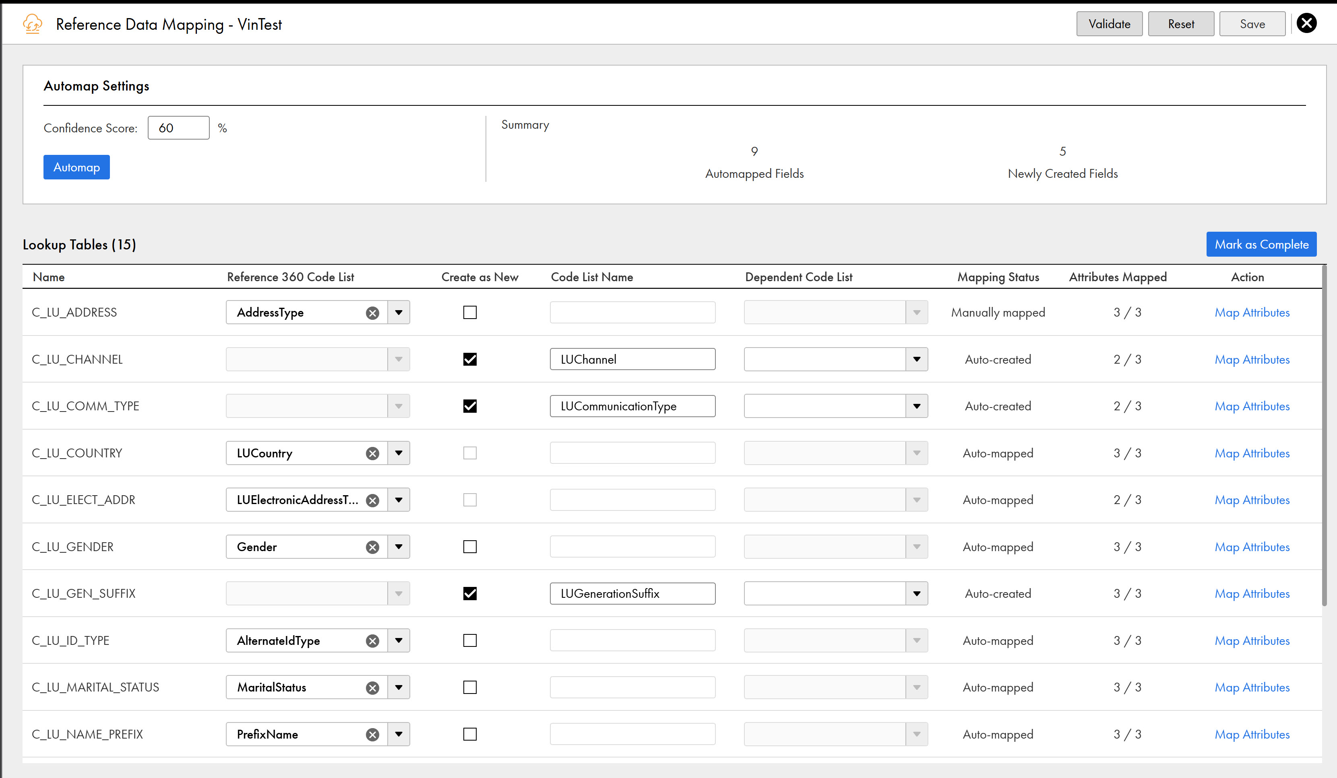Open the LUCountry code list dropdown

click(x=399, y=453)
